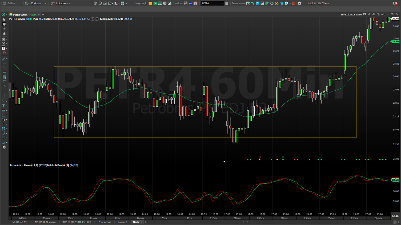Select the text annotation 'A' tool
Screen dimensions: 401x225
4,48
